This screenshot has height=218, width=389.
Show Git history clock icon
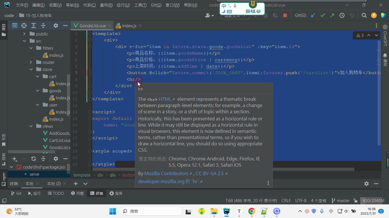pos(342,15)
